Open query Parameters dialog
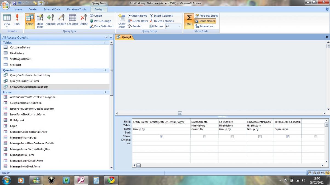Image resolution: width=330 pixels, height=185 pixels. point(204,26)
